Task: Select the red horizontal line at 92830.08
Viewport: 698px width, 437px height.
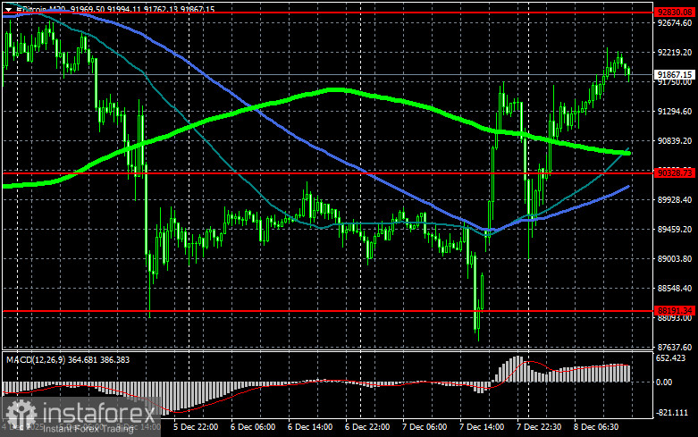Action: (327, 13)
